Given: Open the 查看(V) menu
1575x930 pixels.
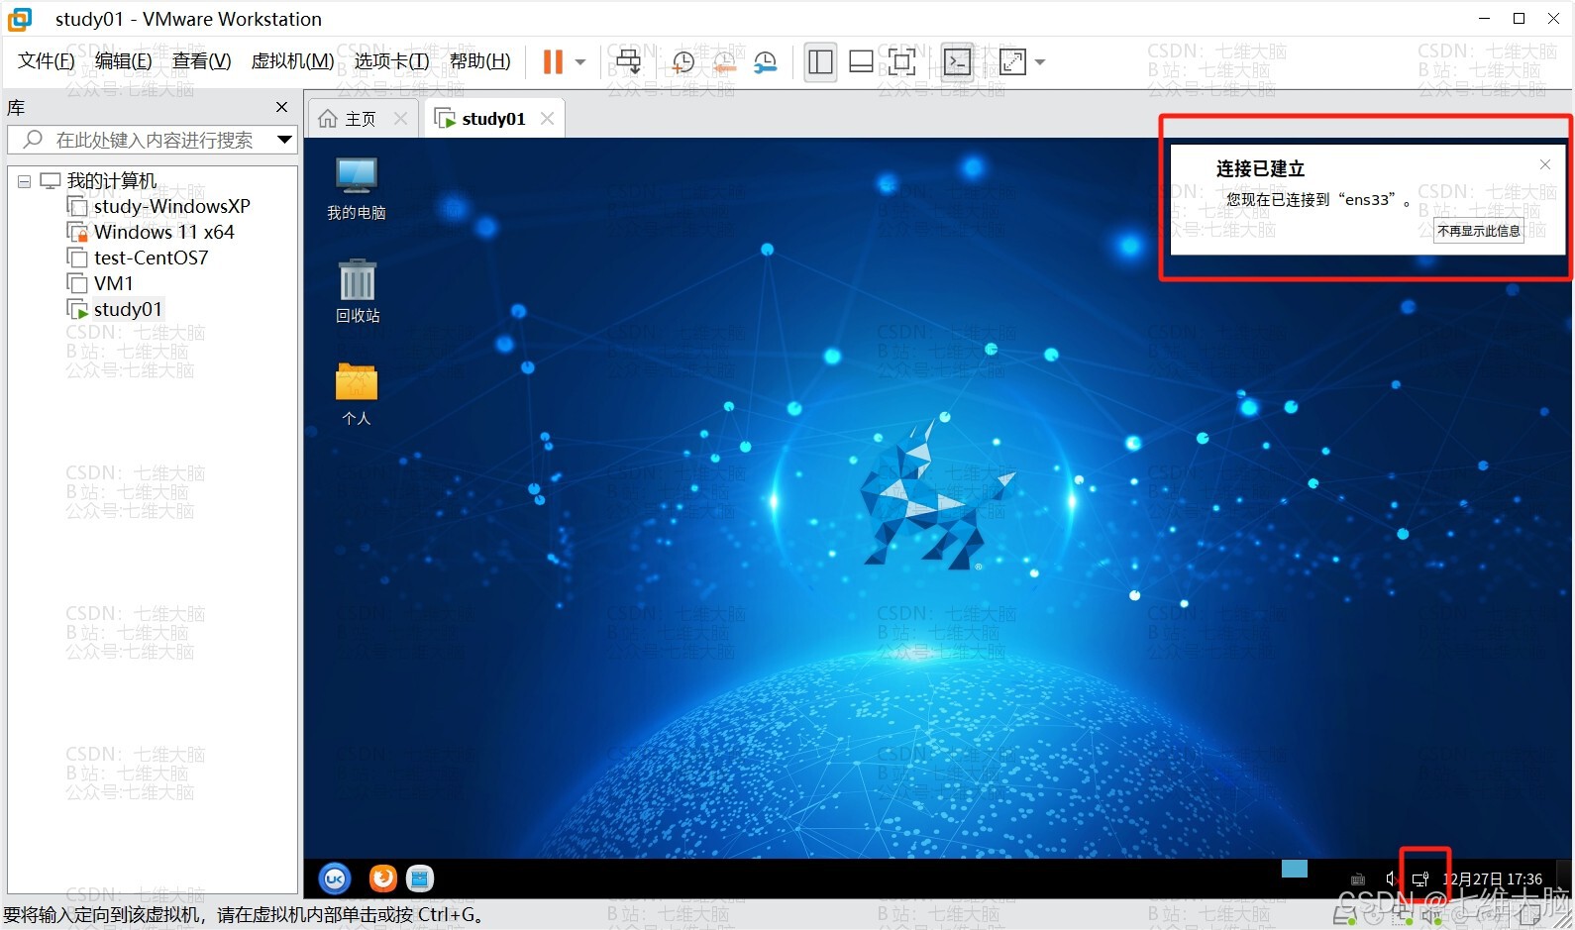Looking at the screenshot, I should pyautogui.click(x=201, y=61).
